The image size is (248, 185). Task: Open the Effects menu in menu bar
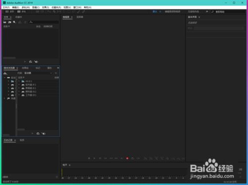pyautogui.click(x=46, y=7)
